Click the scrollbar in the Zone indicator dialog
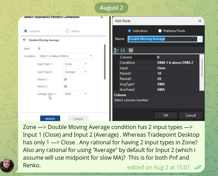Screen dimensions: 218x176 pos(105,62)
